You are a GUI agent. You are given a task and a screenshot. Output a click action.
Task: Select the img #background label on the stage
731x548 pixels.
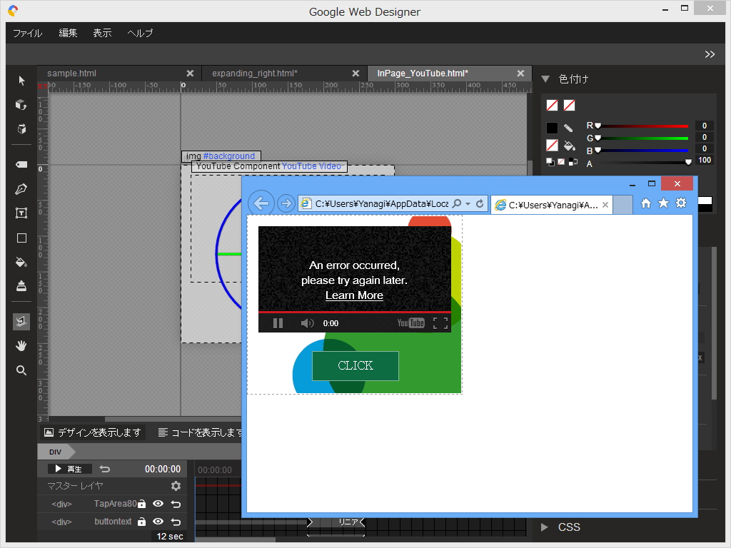(x=221, y=156)
